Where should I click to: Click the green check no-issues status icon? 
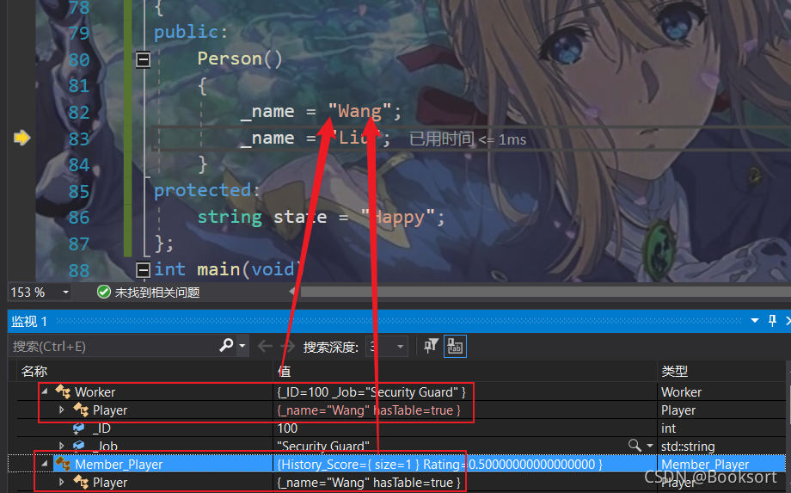click(104, 292)
